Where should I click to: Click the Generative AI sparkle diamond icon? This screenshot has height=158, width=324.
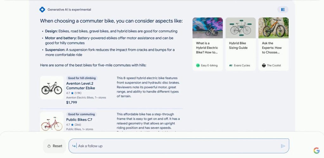42,9
